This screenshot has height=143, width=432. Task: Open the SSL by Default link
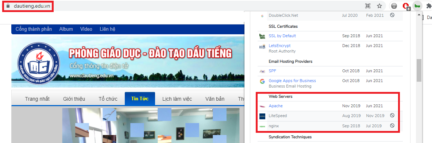(282, 36)
